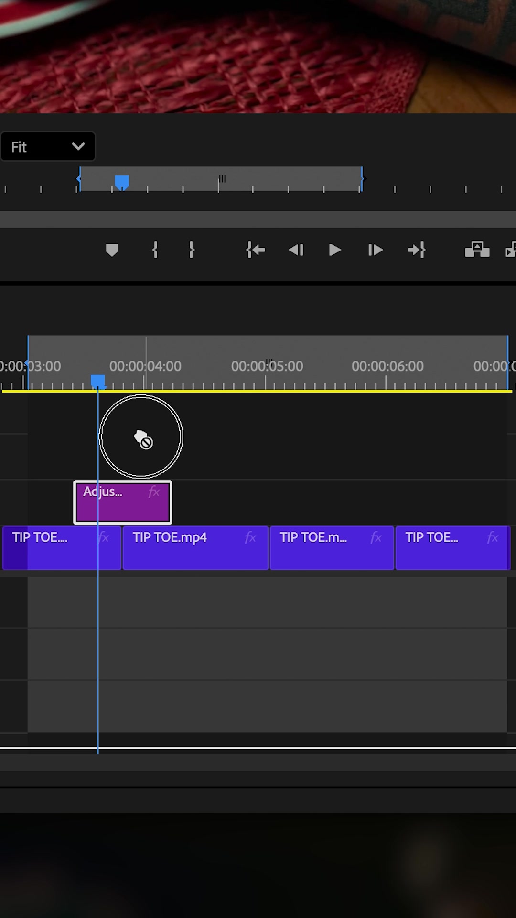The height and width of the screenshot is (918, 516).
Task: Select the TIP TOE.mp4 clip
Action: point(195,548)
